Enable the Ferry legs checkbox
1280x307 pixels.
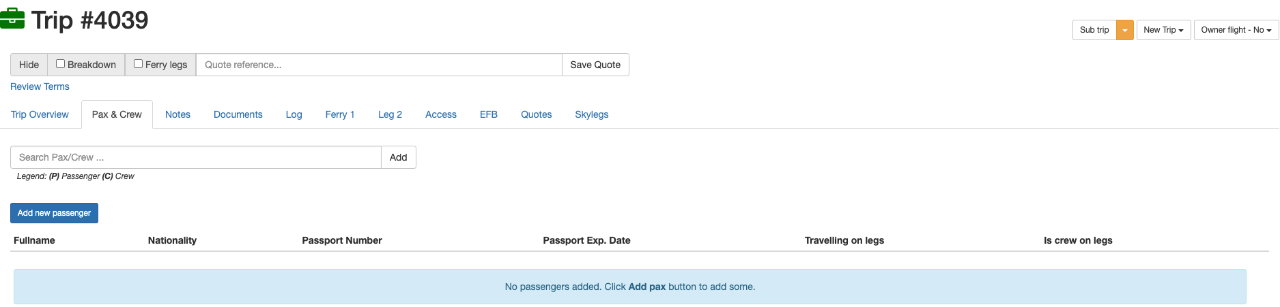(x=139, y=64)
